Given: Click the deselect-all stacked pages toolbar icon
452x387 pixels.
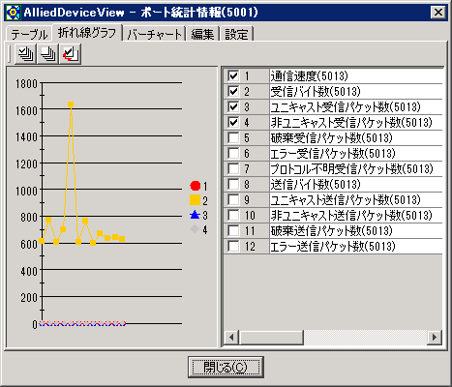Looking at the screenshot, I should click(x=47, y=54).
